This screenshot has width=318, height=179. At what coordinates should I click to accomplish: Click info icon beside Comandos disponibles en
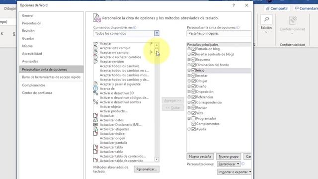click(135, 27)
